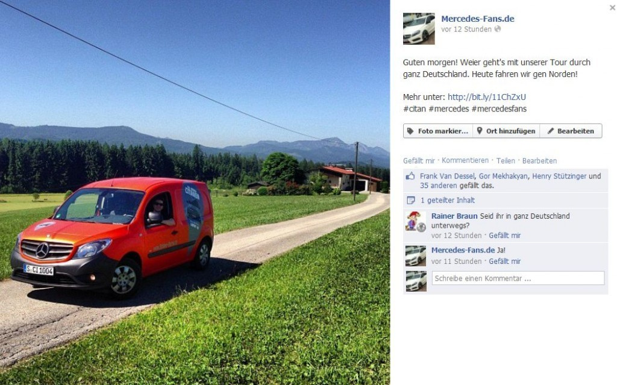Click the globe public visibility icon
The image size is (617, 385).
click(x=497, y=29)
